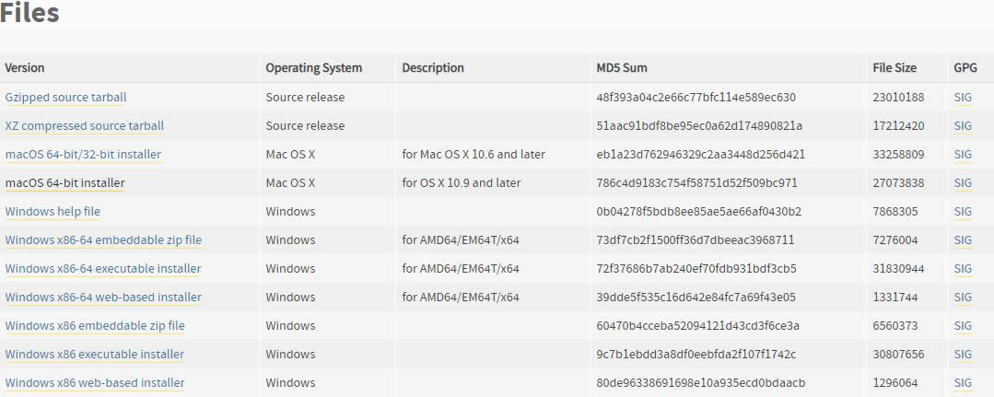Click Windows x86 executable installer link
Image resolution: width=994 pixels, height=397 pixels.
[x=95, y=354]
